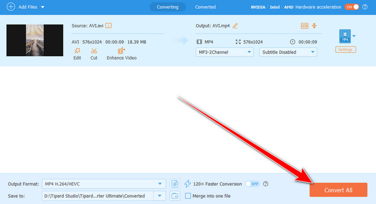Turn off Hardware acceleration toggle
Image resolution: width=376 pixels, height=204 pixels.
351,7
